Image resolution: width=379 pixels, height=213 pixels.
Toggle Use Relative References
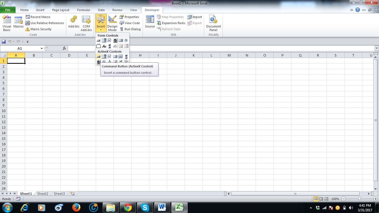coord(45,23)
